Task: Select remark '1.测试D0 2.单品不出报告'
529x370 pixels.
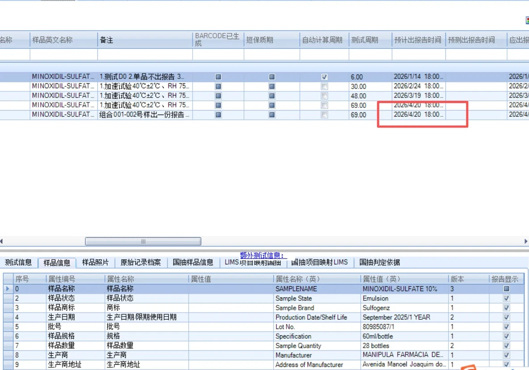Action: coord(145,77)
